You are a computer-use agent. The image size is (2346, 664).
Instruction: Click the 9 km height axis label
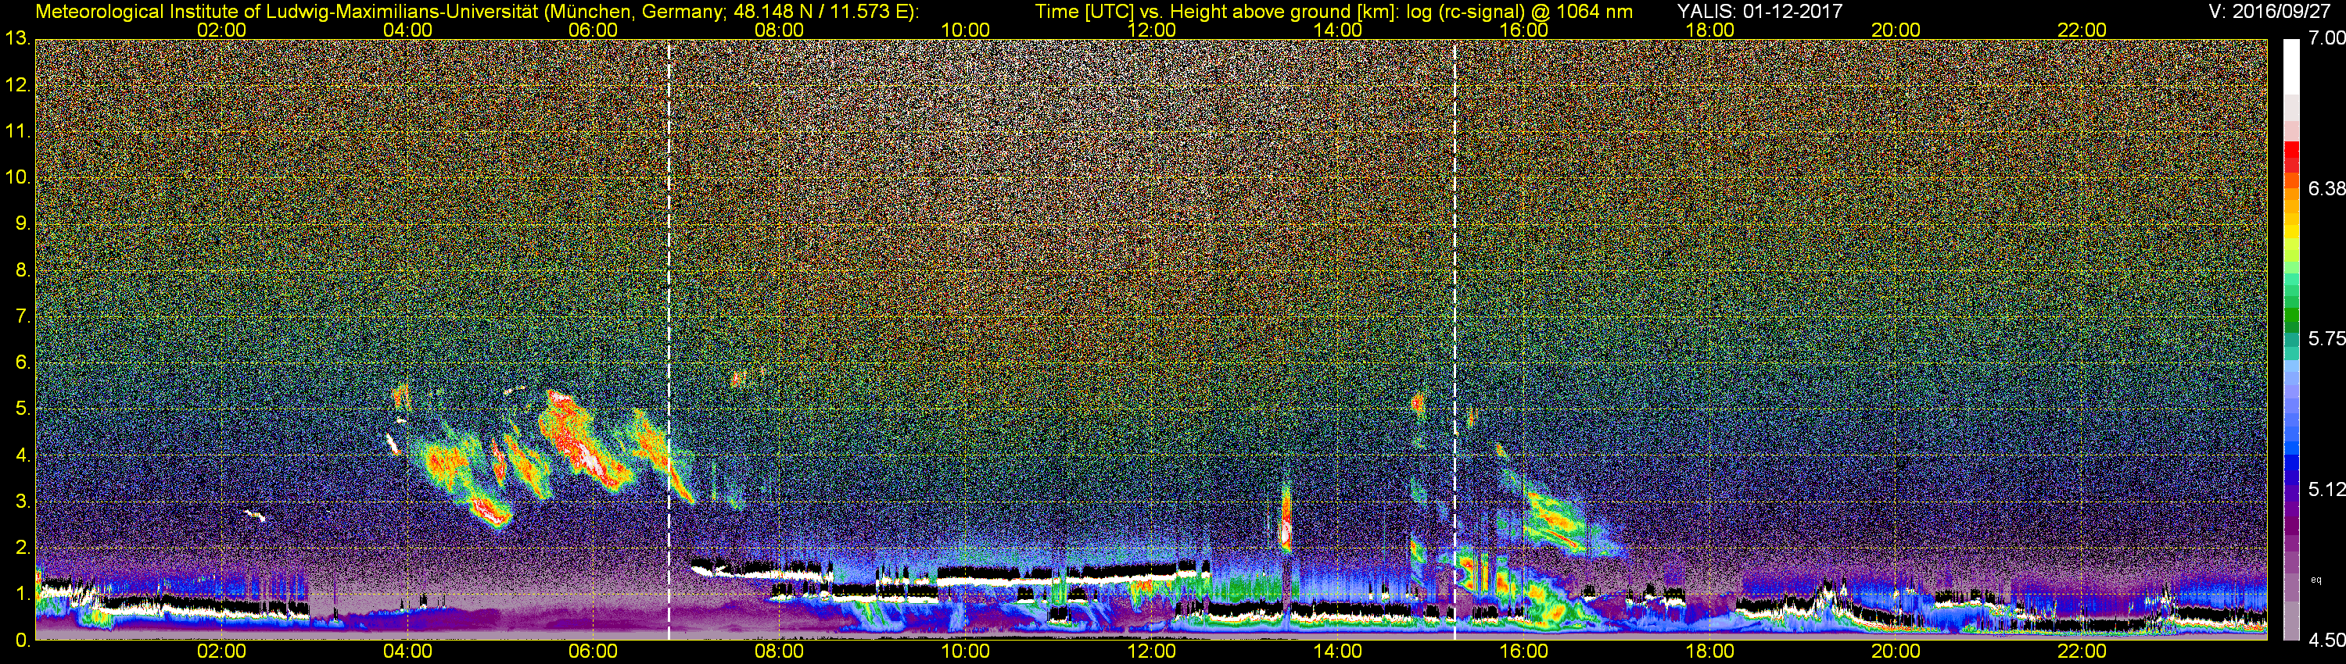pos(22,223)
